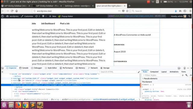
Task: Open the page actions three-dot menu
Action: click(x=119, y=11)
